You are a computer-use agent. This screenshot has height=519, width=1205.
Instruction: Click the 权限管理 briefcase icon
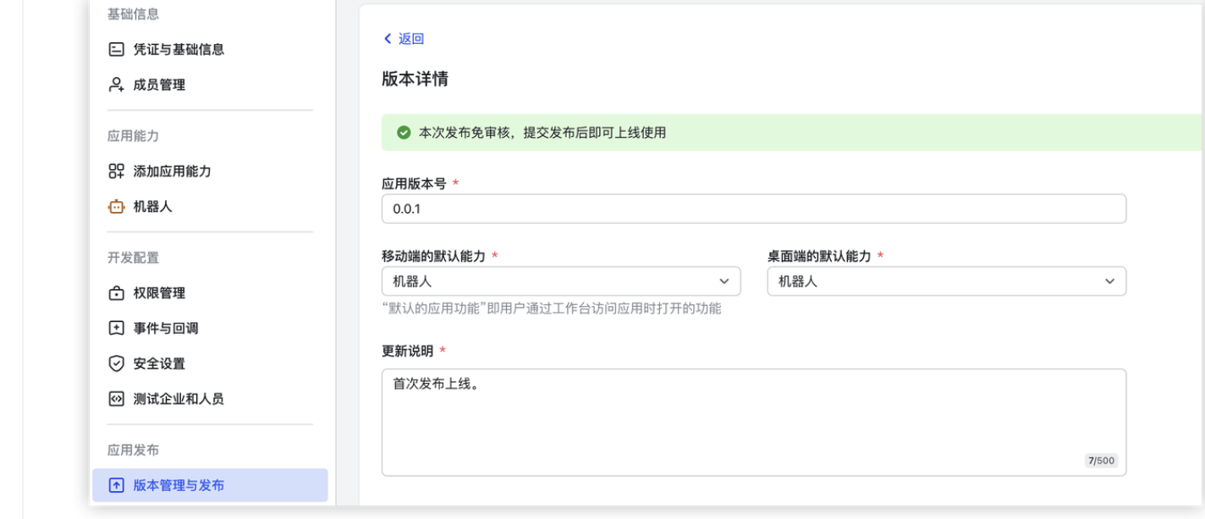[115, 292]
